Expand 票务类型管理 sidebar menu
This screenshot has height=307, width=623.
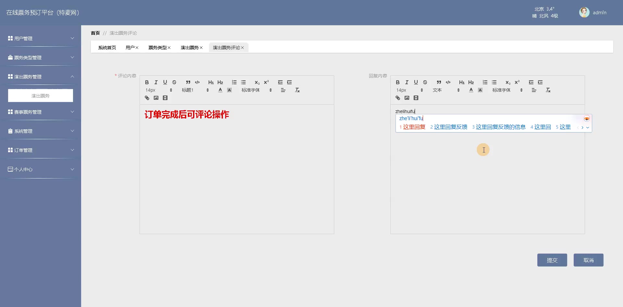[41, 57]
